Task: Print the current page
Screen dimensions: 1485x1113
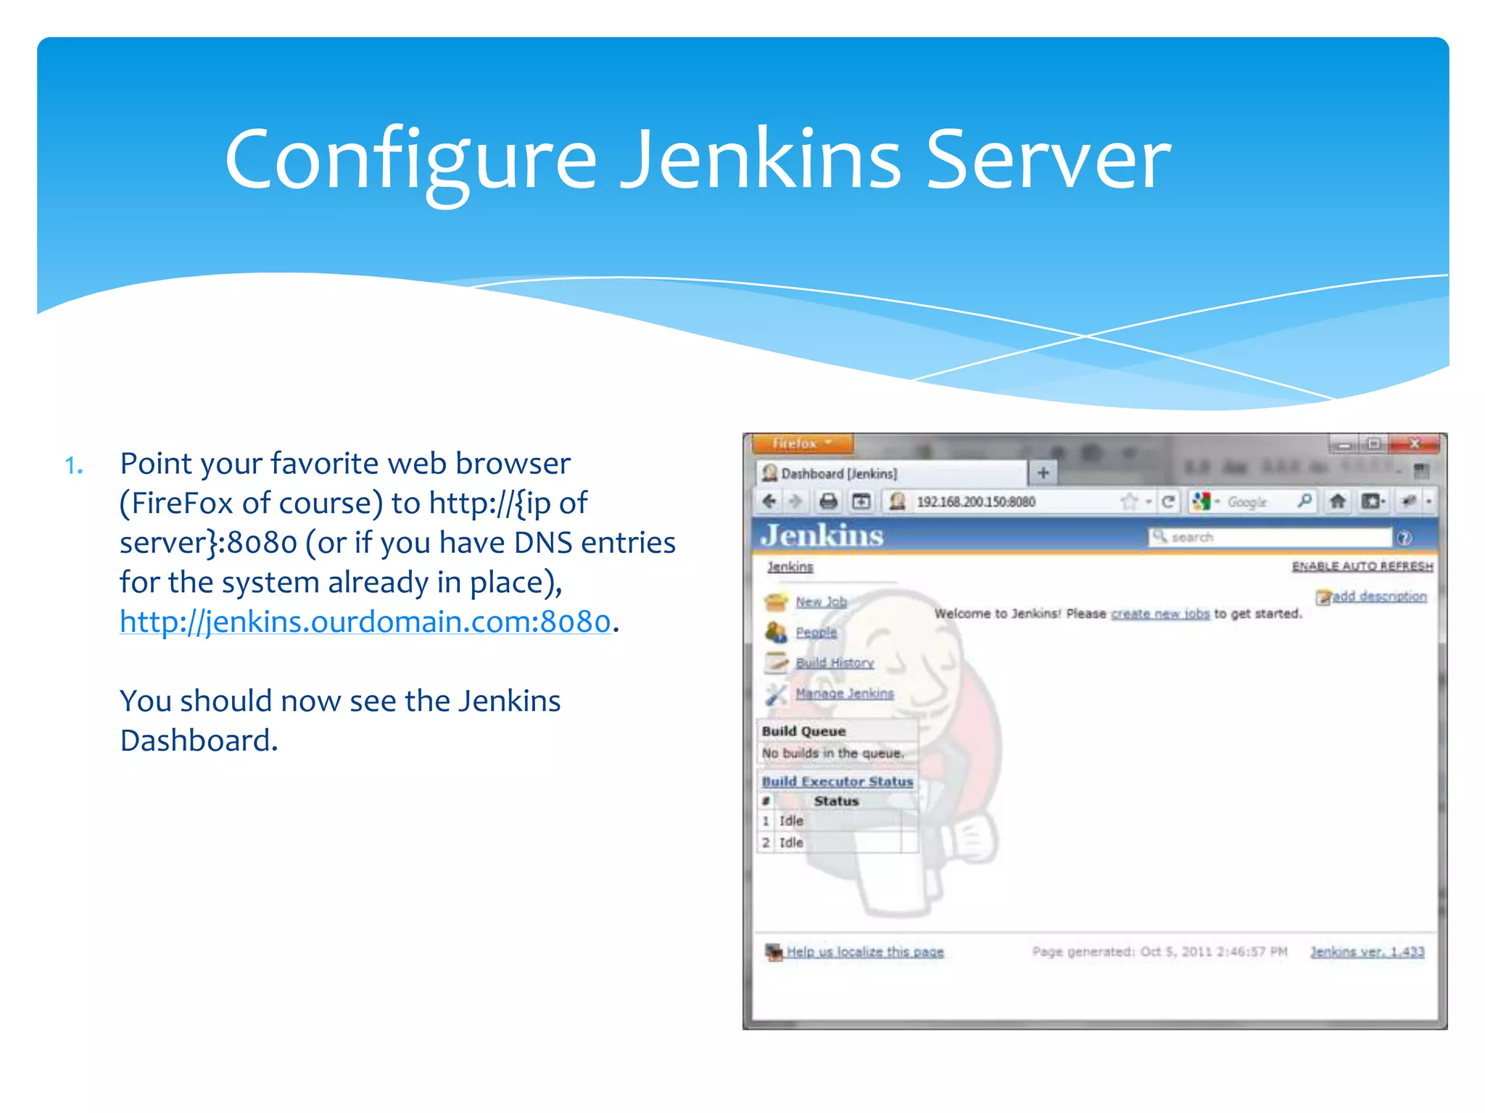Action: (829, 501)
